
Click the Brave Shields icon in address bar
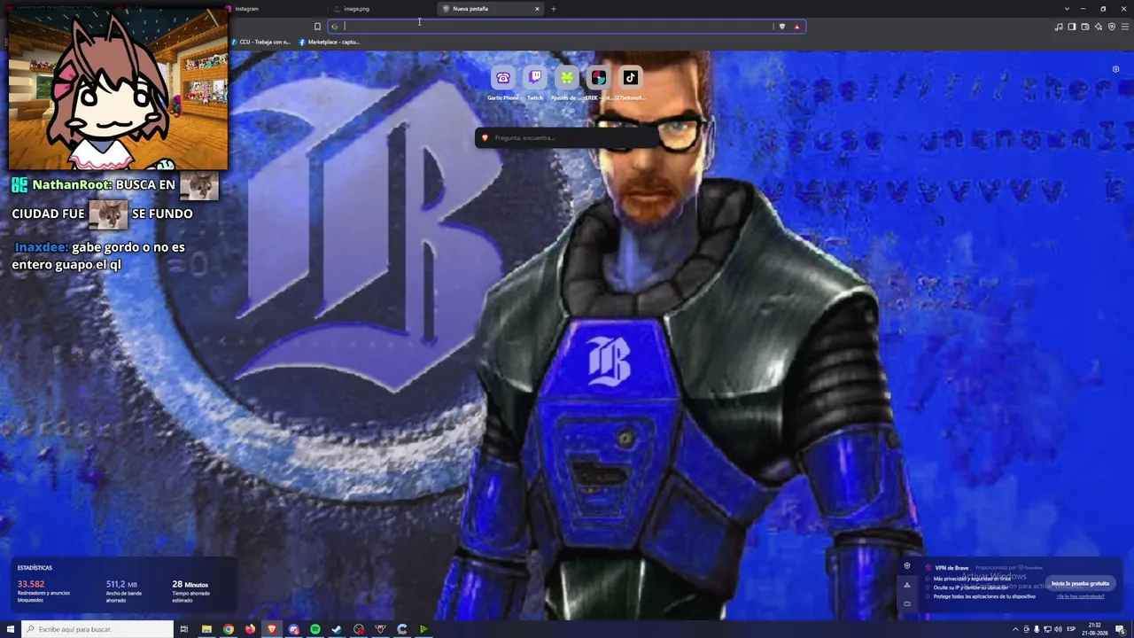tap(781, 27)
